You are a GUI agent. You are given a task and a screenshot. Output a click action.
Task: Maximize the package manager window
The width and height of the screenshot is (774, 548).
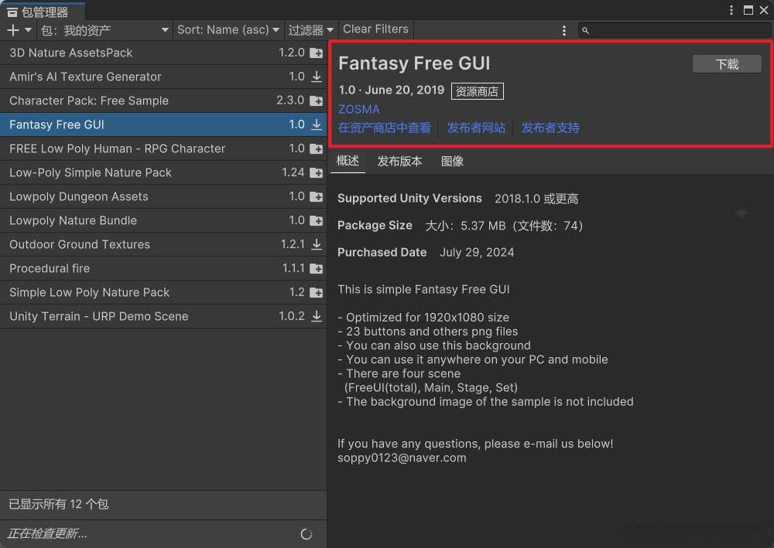tap(748, 10)
